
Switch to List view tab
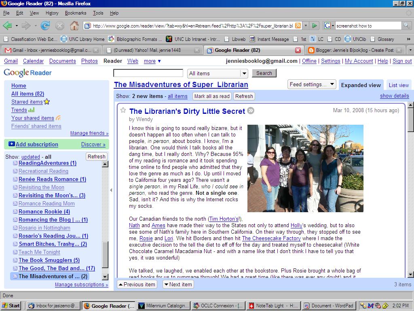399,85
